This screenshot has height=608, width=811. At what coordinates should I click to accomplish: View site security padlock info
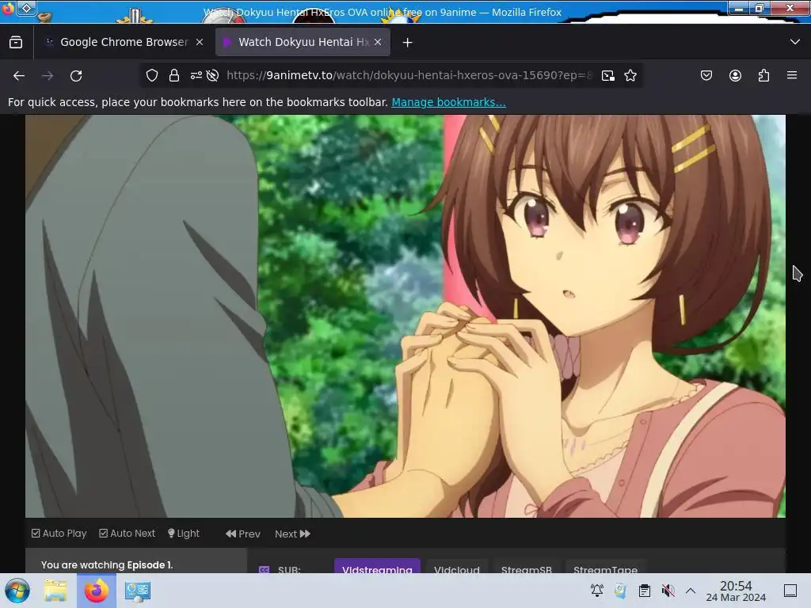pos(173,75)
